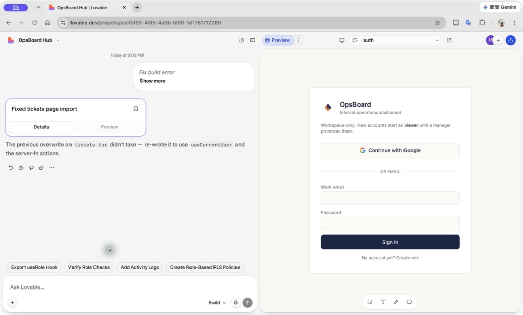The height and width of the screenshot is (315, 523).
Task: Give thumbs down to the response
Action: [31, 168]
